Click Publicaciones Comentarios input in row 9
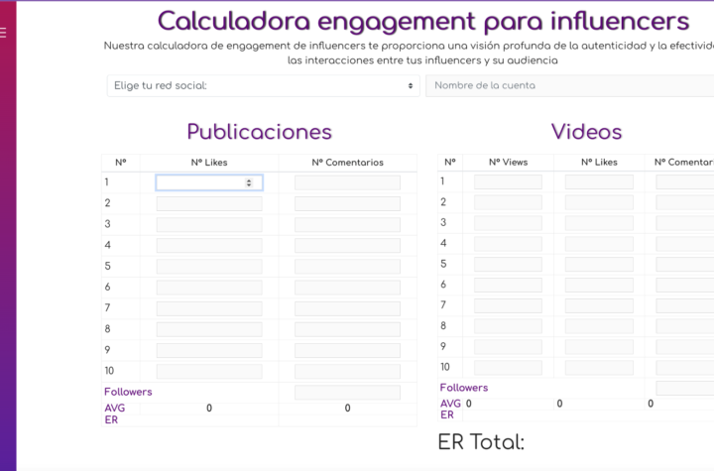Image resolution: width=714 pixels, height=471 pixels. 347,350
